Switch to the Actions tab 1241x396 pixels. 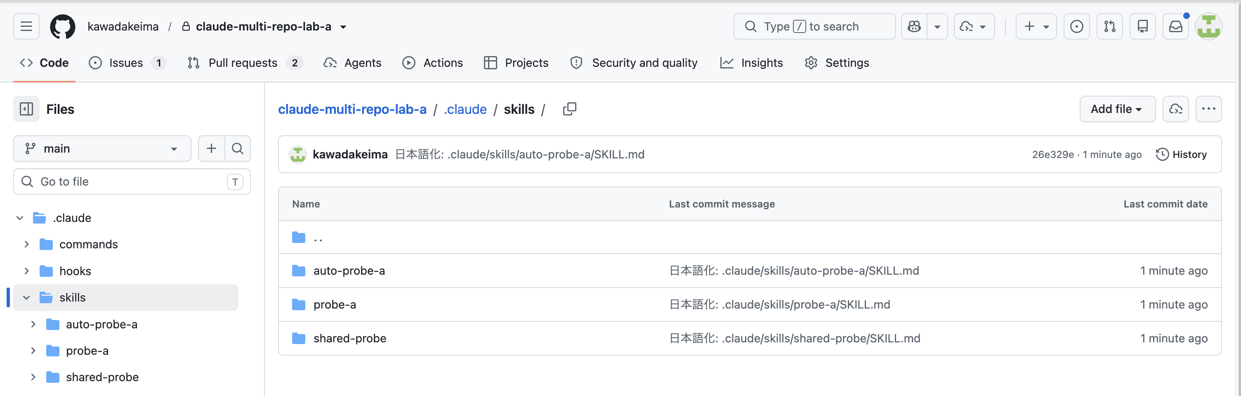(x=433, y=63)
